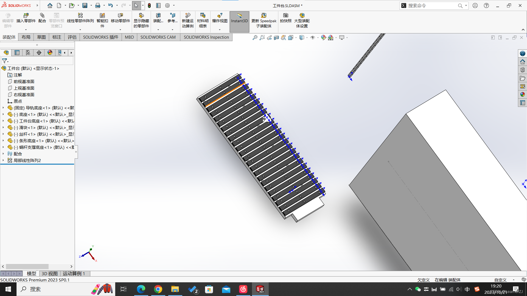Open the DisplayManager color ball tab
Viewport: 527px width, 296px height.
(50, 53)
